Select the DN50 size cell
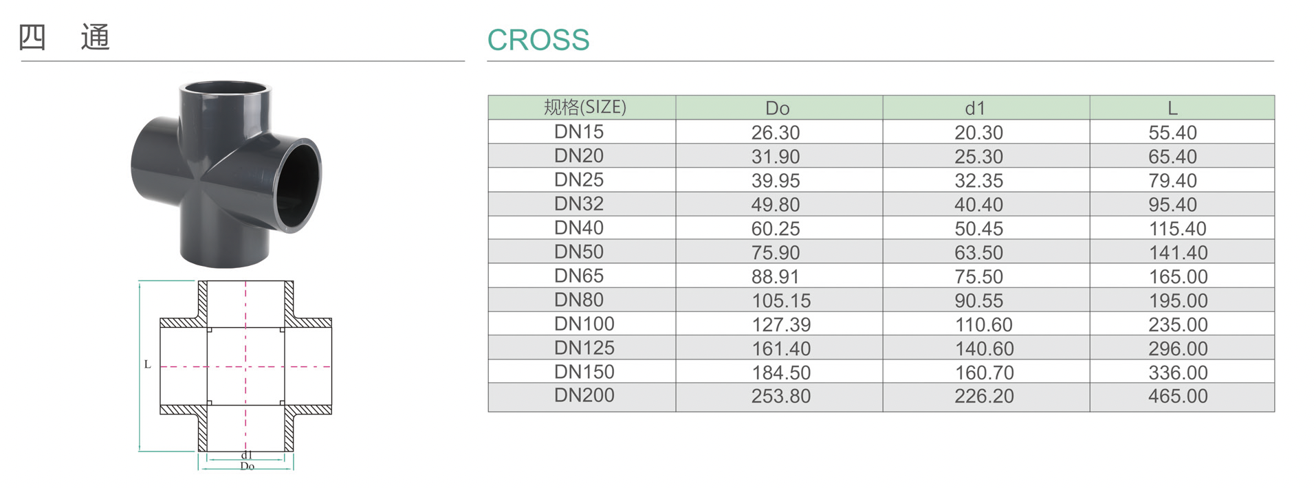This screenshot has height=488, width=1316. tap(579, 252)
